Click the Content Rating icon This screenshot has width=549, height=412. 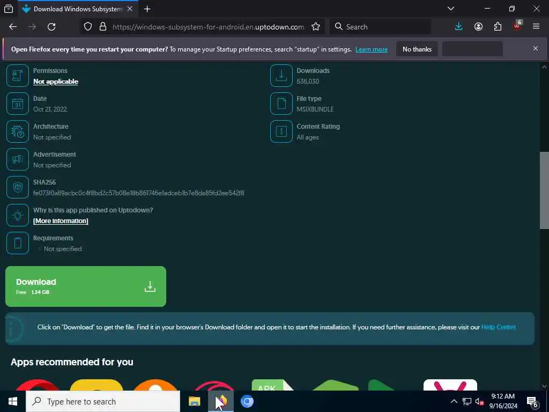[x=281, y=131]
